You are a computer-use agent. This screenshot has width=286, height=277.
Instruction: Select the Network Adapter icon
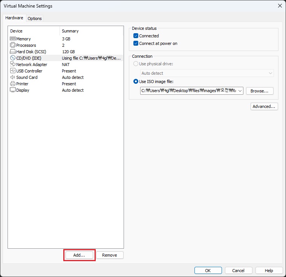pyautogui.click(x=13, y=64)
